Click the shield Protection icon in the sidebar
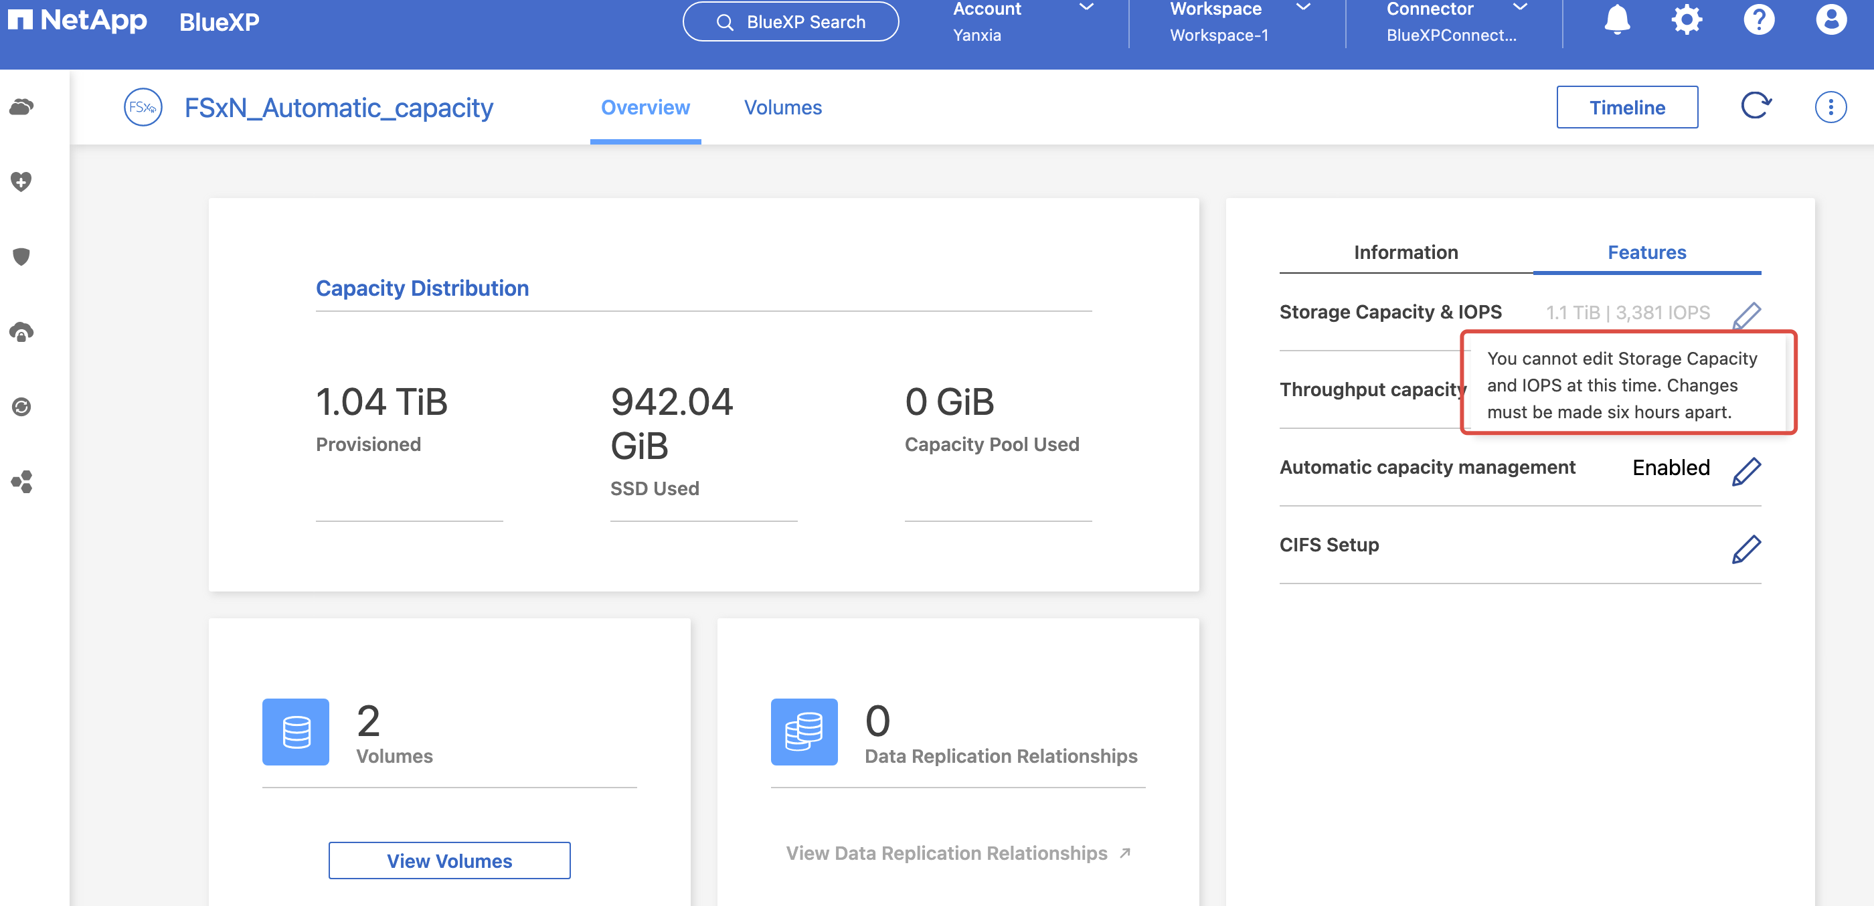Viewport: 1874px width, 906px height. click(21, 257)
